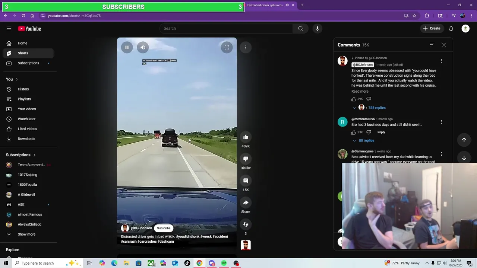This screenshot has height=268, width=477.
Task: Go to next Short with down arrow
Action: click(464, 158)
